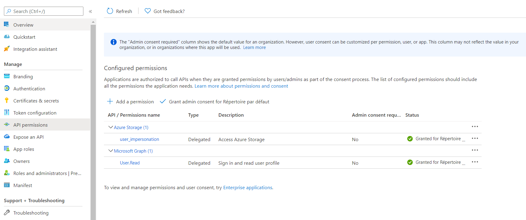Click the Manifest icon in sidebar
Screen dimensions: 526x220
click(x=7, y=185)
